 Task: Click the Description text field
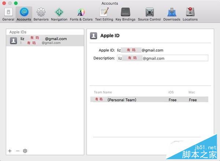tap(162, 58)
